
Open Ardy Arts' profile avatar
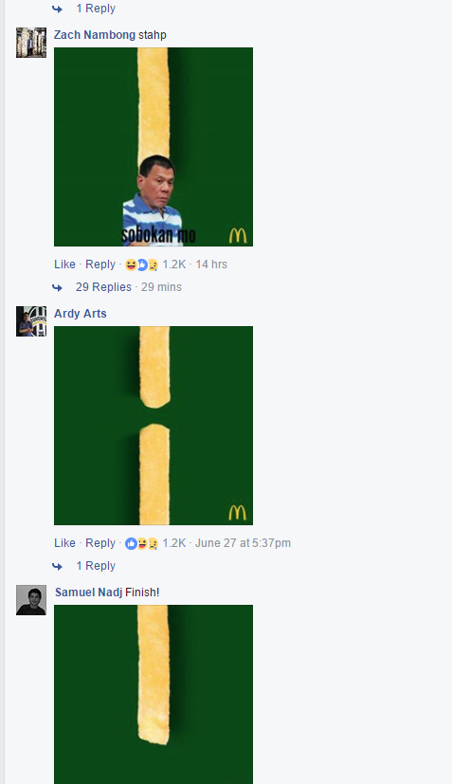(x=31, y=321)
